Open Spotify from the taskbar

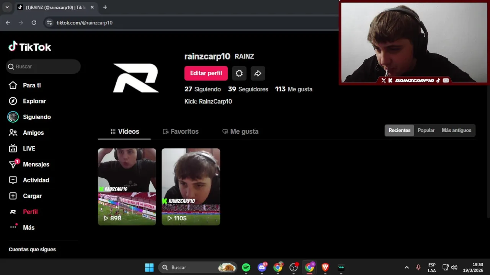(246, 267)
